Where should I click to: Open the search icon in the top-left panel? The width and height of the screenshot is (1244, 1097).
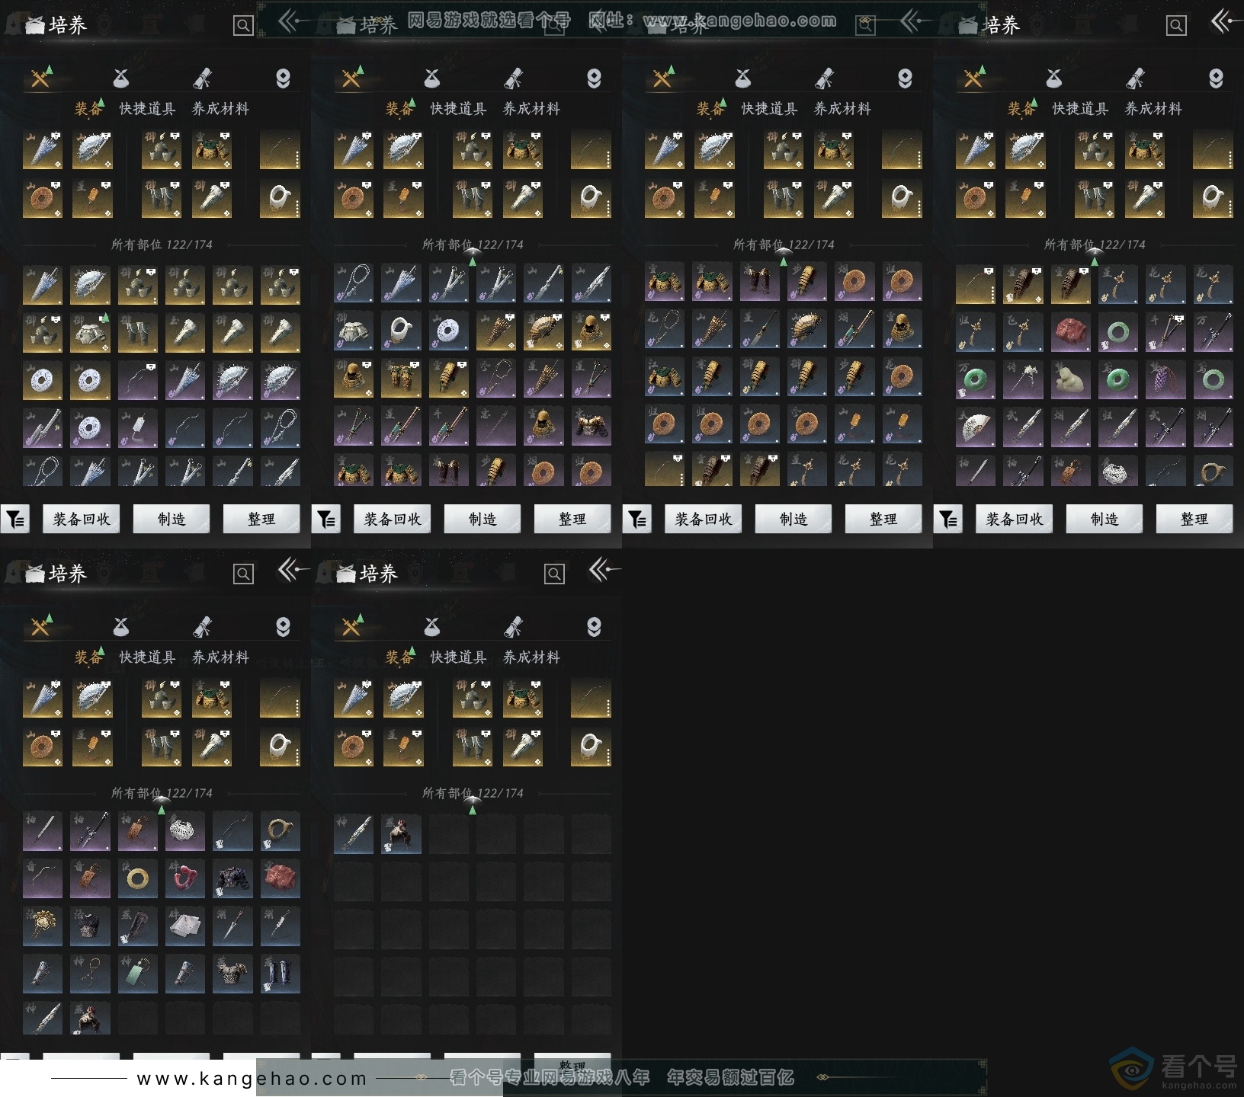click(243, 26)
